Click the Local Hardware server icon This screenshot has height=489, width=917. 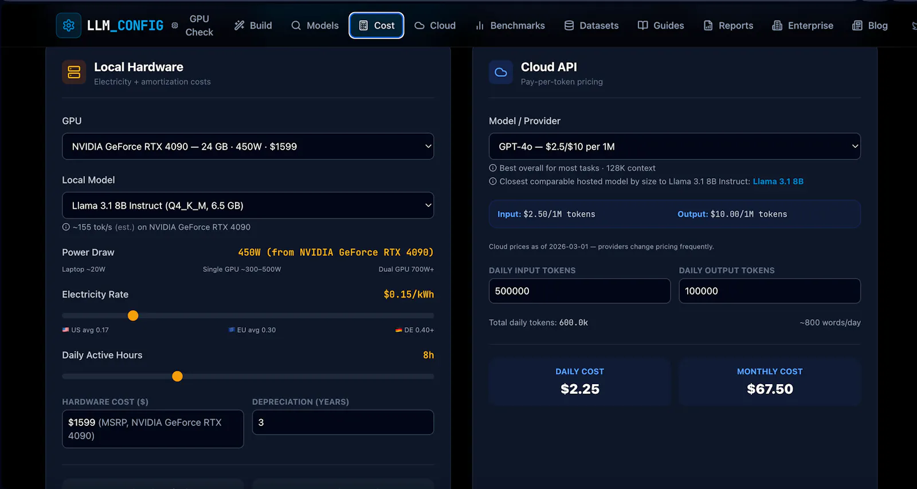pos(74,72)
